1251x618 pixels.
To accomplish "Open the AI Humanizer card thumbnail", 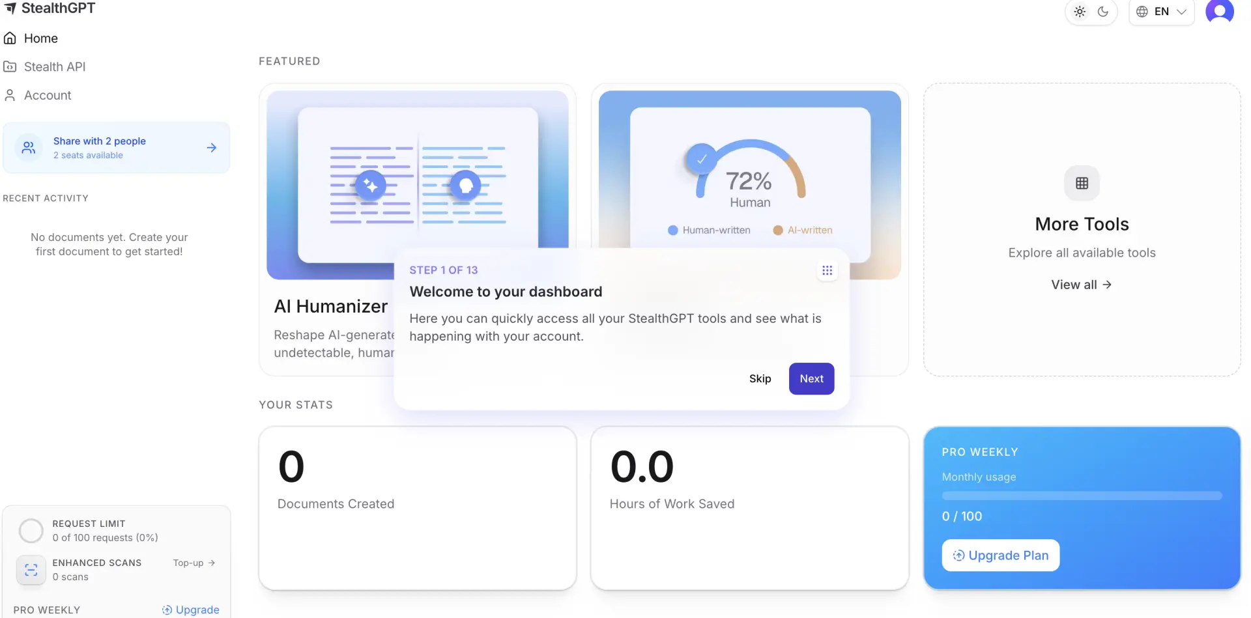I will 418,185.
